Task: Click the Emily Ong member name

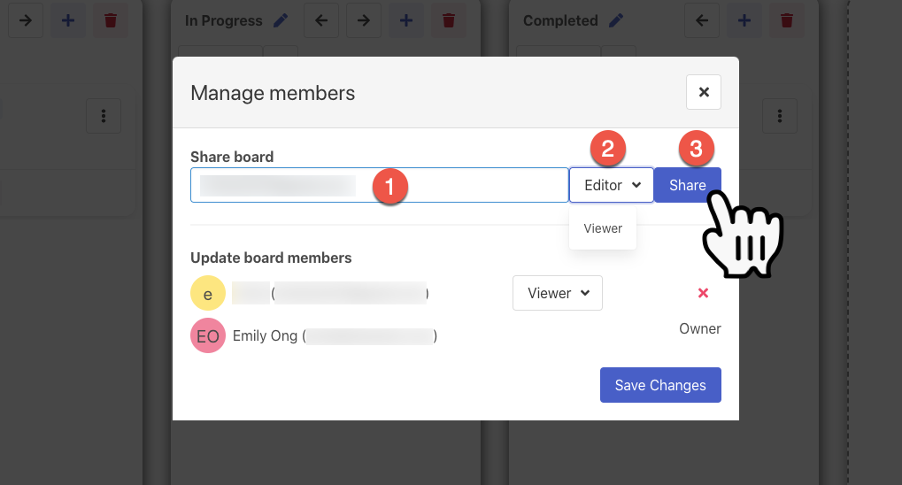Action: [x=265, y=335]
